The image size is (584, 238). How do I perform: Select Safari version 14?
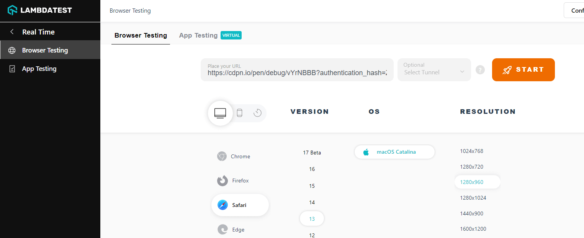pyautogui.click(x=312, y=202)
